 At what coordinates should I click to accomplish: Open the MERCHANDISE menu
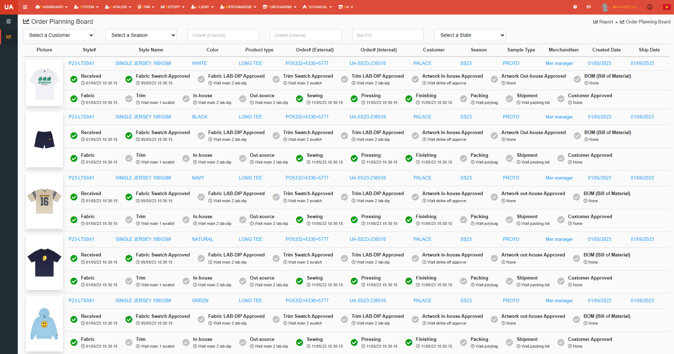238,7
